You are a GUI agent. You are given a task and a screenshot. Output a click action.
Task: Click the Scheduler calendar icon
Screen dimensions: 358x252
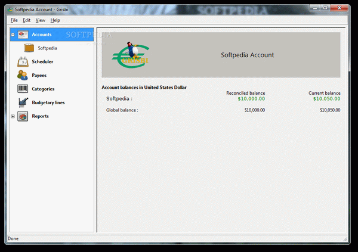(23, 61)
